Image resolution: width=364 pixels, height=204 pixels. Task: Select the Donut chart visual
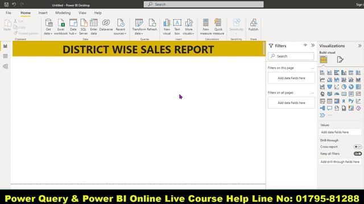[351, 87]
